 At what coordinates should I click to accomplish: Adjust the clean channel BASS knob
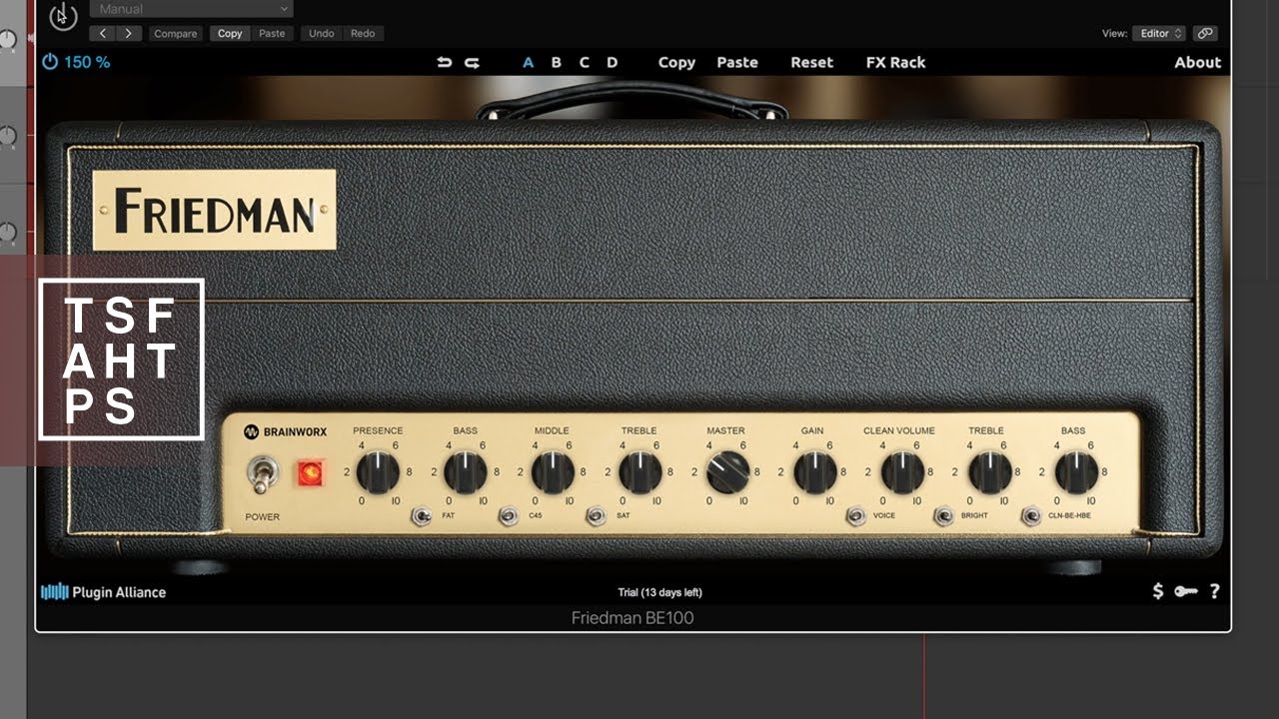point(1075,472)
